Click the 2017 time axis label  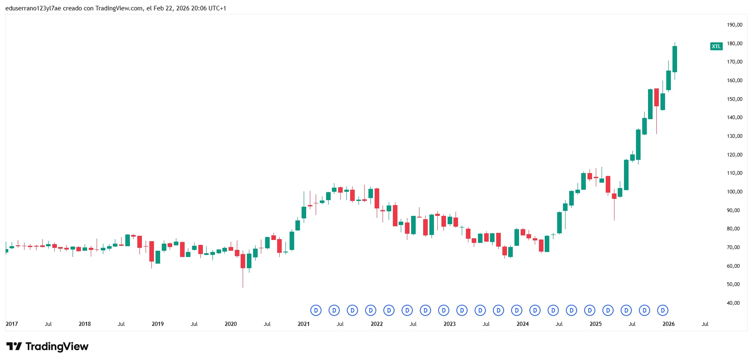coord(12,324)
